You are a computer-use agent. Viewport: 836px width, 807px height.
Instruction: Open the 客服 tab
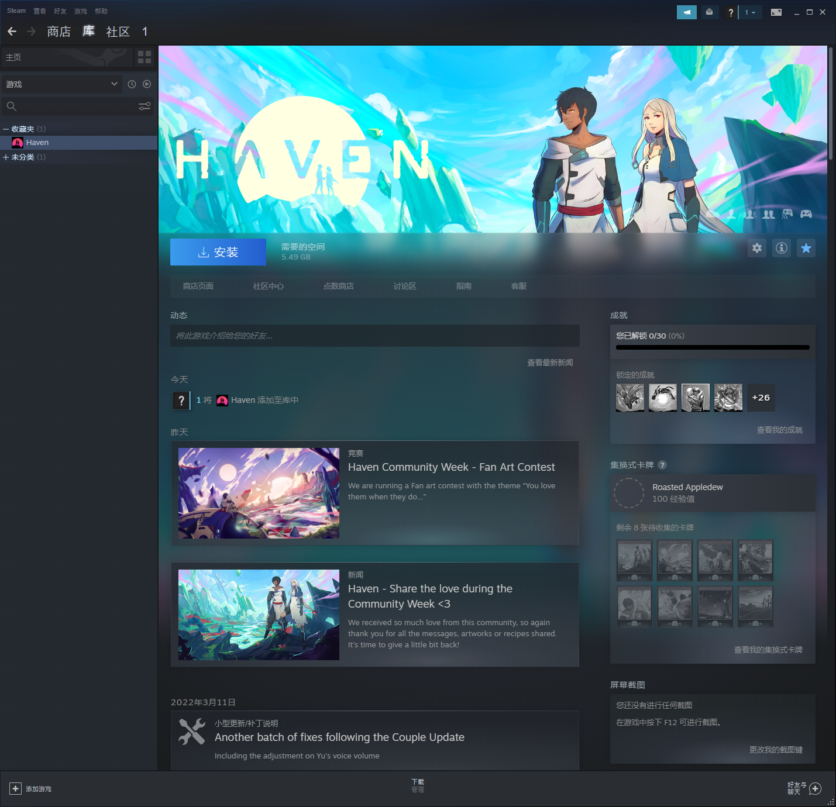[519, 286]
